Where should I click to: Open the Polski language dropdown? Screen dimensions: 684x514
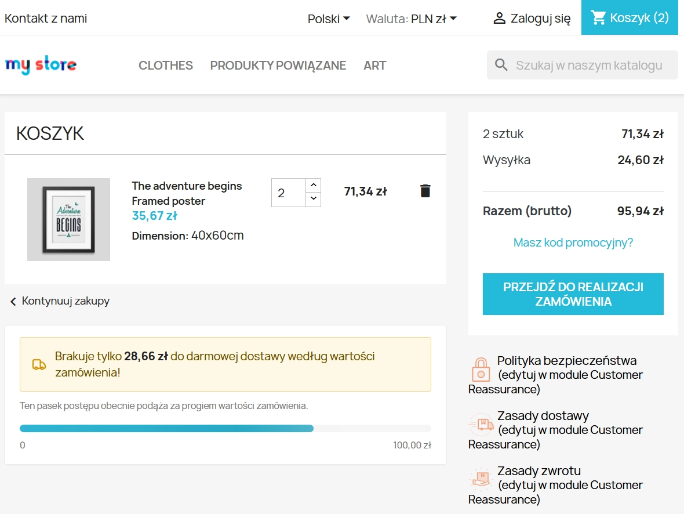click(328, 18)
